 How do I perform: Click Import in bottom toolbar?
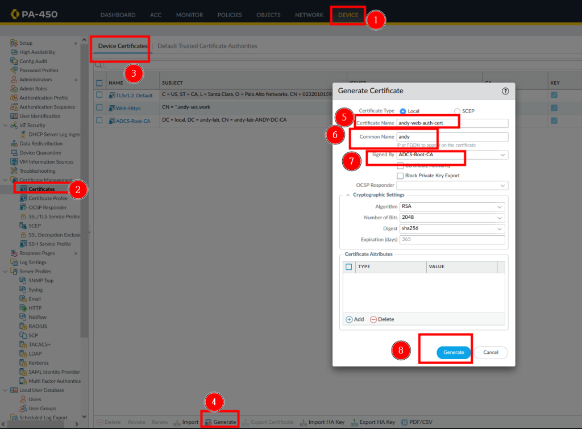click(x=186, y=422)
